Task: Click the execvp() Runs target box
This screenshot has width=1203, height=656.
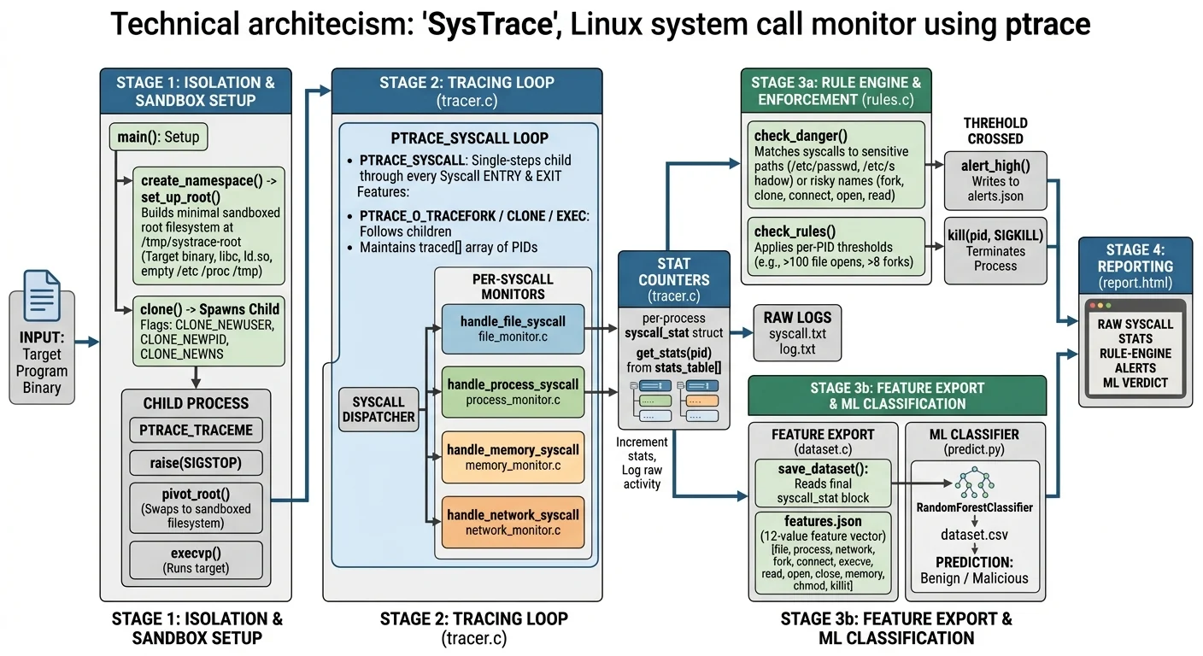Action: click(x=196, y=559)
